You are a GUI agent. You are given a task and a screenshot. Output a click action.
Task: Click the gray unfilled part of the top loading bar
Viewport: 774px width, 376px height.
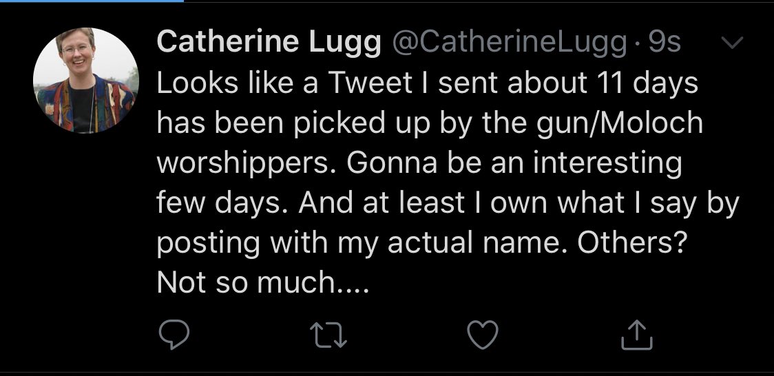click(x=479, y=1)
